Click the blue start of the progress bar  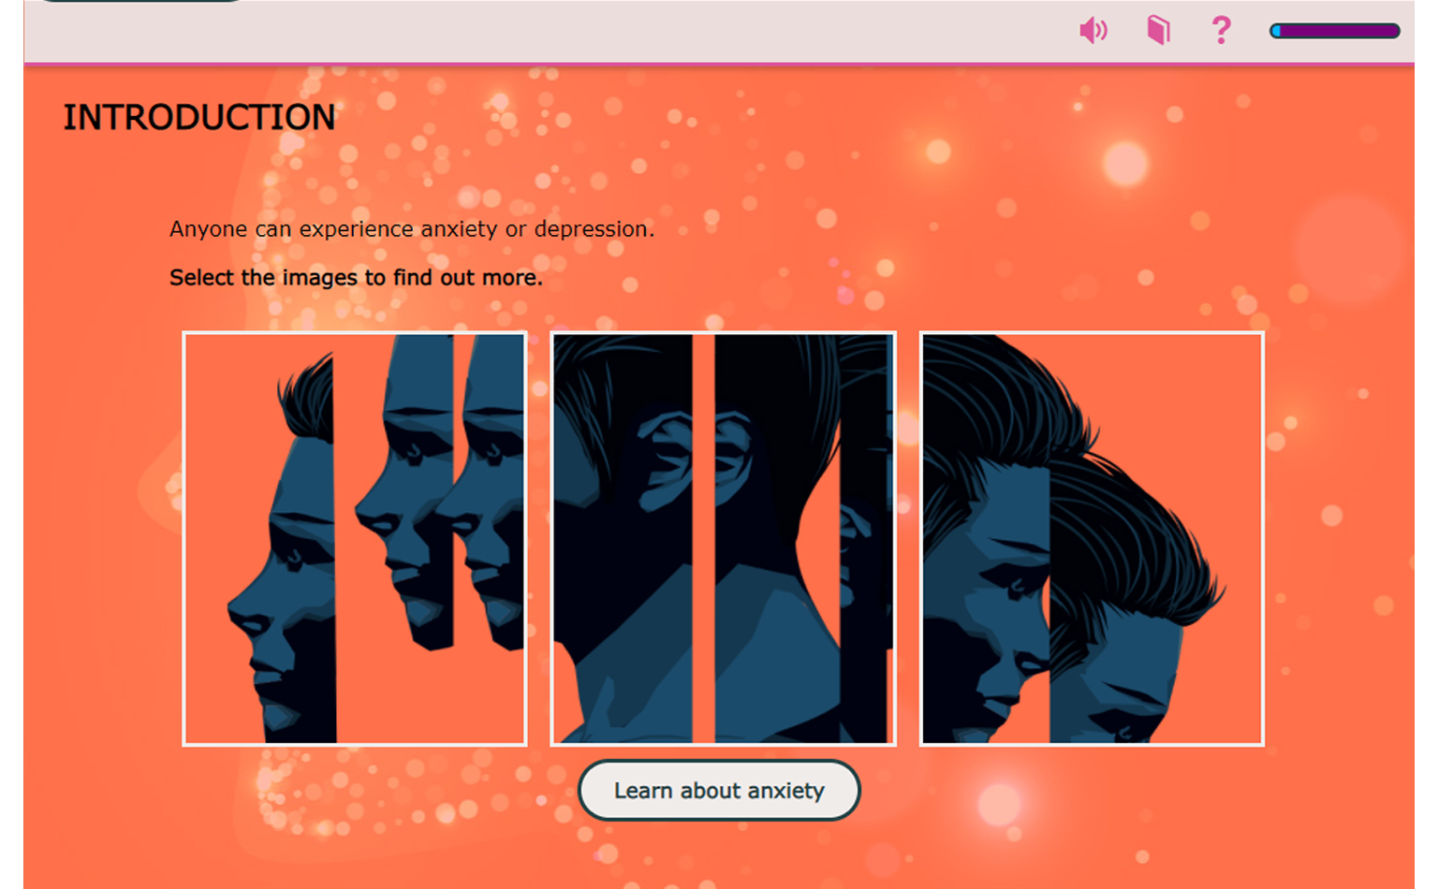tap(1275, 31)
